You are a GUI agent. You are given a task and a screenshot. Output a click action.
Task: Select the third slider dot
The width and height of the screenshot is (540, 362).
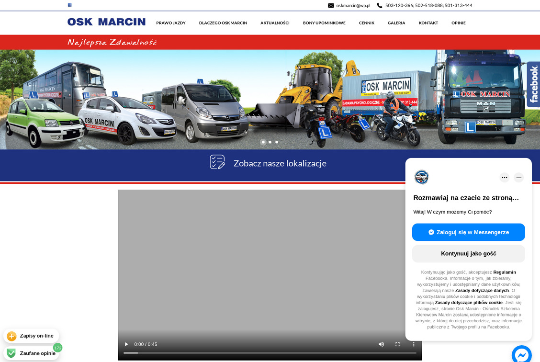coord(277,142)
